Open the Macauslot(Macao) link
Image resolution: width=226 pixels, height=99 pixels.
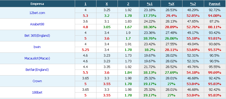(x=37, y=58)
